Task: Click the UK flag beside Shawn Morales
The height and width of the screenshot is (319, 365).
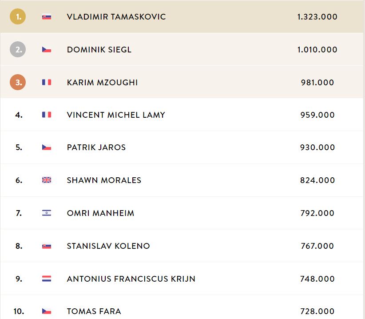Action: (x=47, y=180)
